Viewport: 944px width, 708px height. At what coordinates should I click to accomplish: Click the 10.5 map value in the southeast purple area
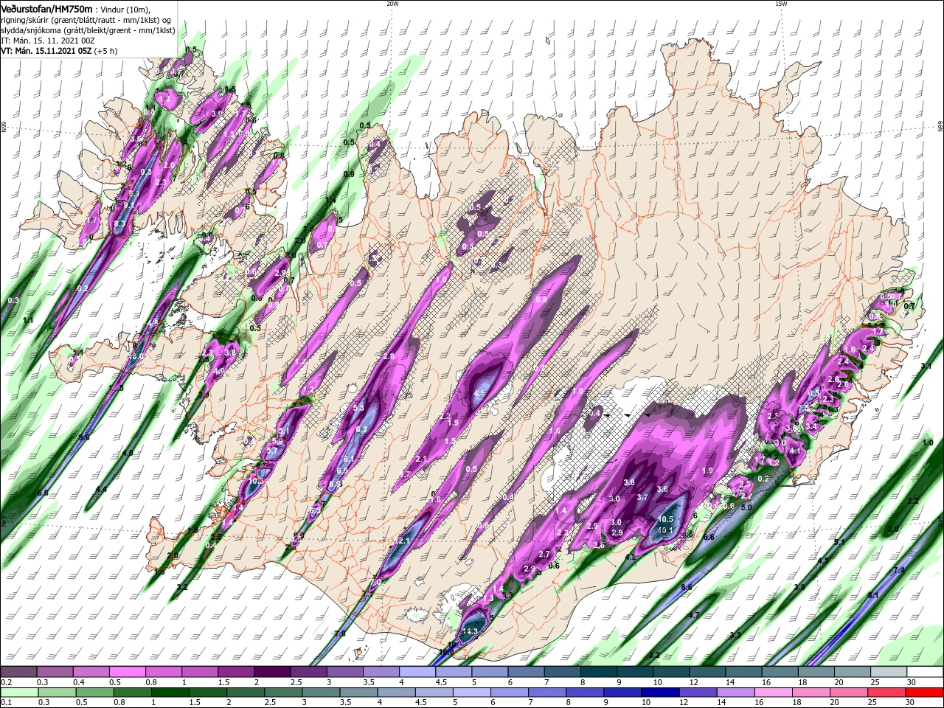(x=664, y=519)
